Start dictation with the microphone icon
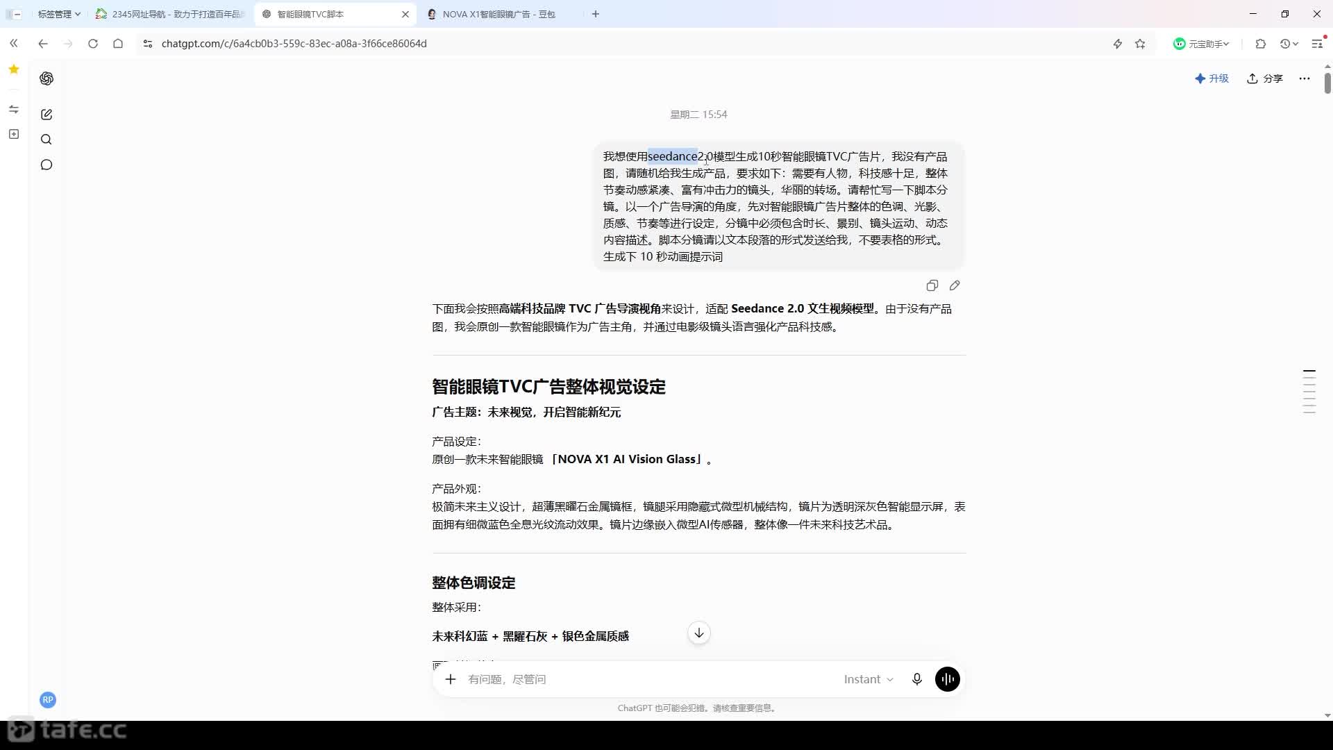 (x=916, y=679)
